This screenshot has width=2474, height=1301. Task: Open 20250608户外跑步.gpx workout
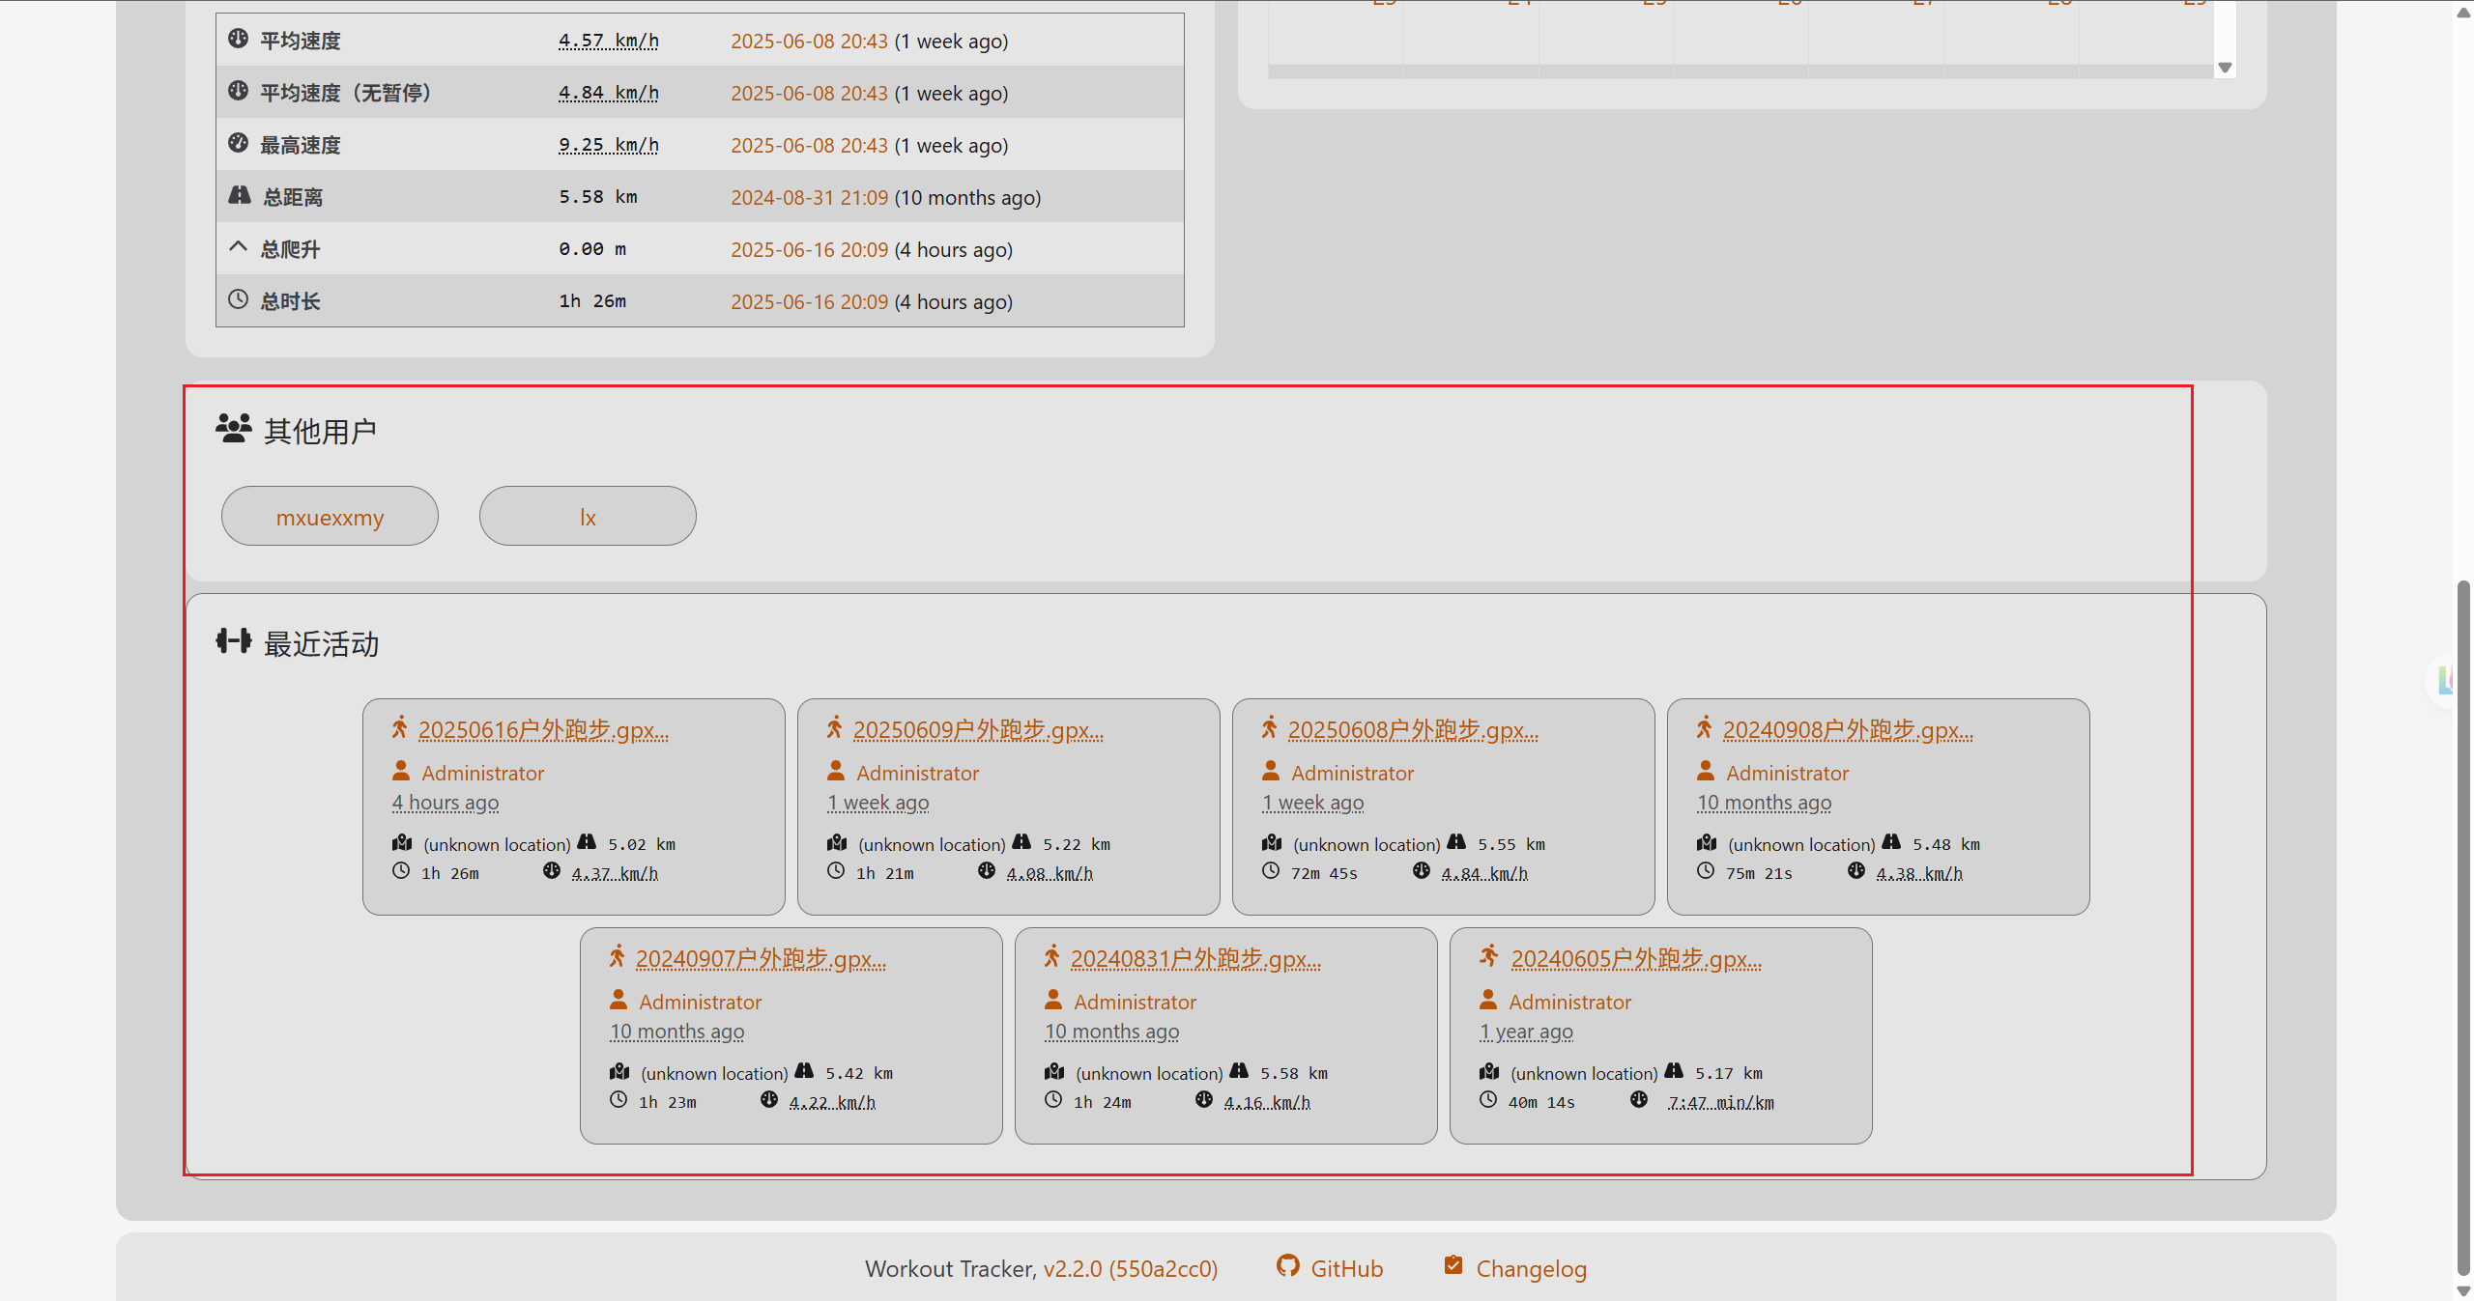point(1413,729)
